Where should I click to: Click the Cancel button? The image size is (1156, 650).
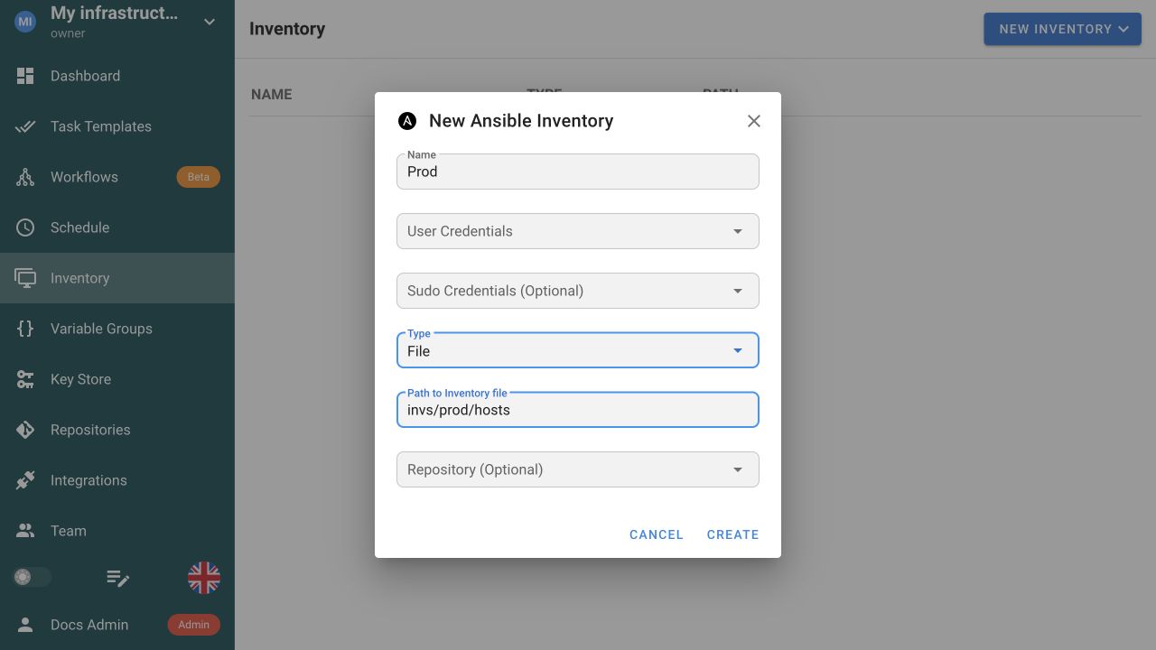(657, 534)
